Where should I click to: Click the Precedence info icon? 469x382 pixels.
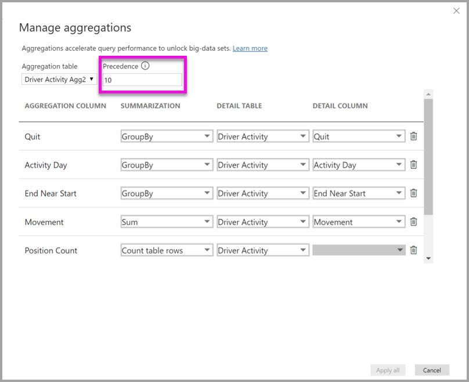coord(146,66)
